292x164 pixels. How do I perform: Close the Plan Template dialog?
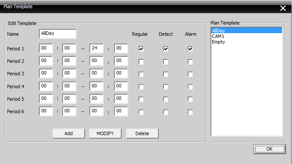pos(283,8)
